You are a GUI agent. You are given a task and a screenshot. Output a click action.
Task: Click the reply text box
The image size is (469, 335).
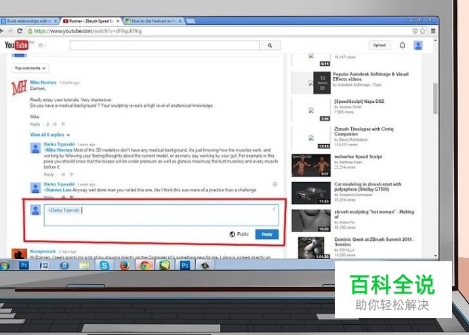point(161,215)
